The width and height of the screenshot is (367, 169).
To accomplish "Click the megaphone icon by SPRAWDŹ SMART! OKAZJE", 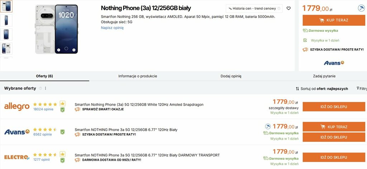I will tap(77, 109).
